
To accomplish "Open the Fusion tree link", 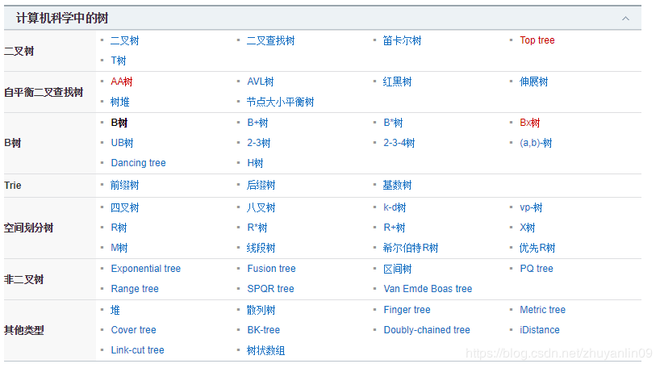I will click(271, 269).
